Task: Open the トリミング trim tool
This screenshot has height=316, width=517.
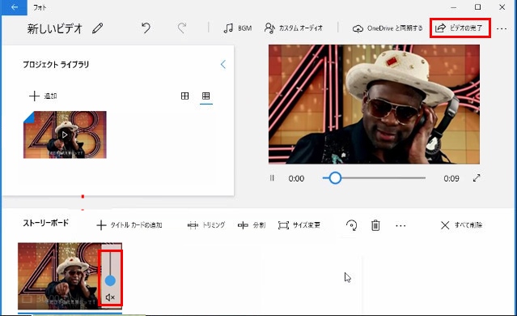Action: coord(206,225)
